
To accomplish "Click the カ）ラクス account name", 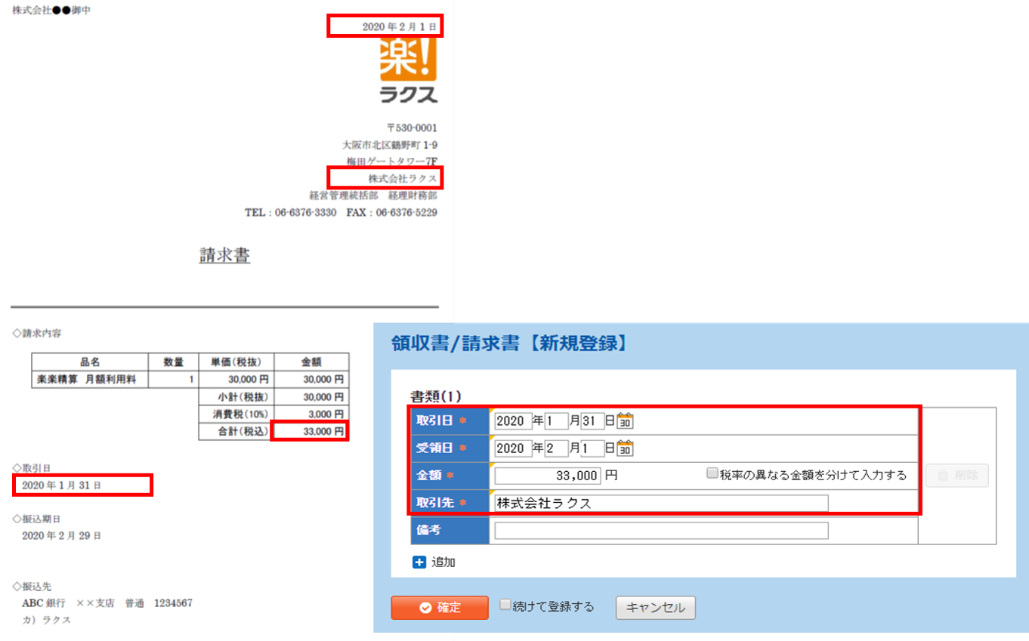I will click(x=47, y=619).
